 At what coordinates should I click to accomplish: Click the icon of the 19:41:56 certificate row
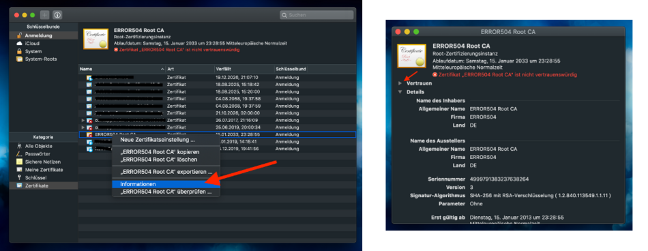[89, 149]
